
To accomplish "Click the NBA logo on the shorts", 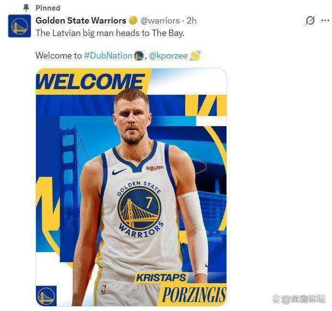I will click(x=104, y=289).
